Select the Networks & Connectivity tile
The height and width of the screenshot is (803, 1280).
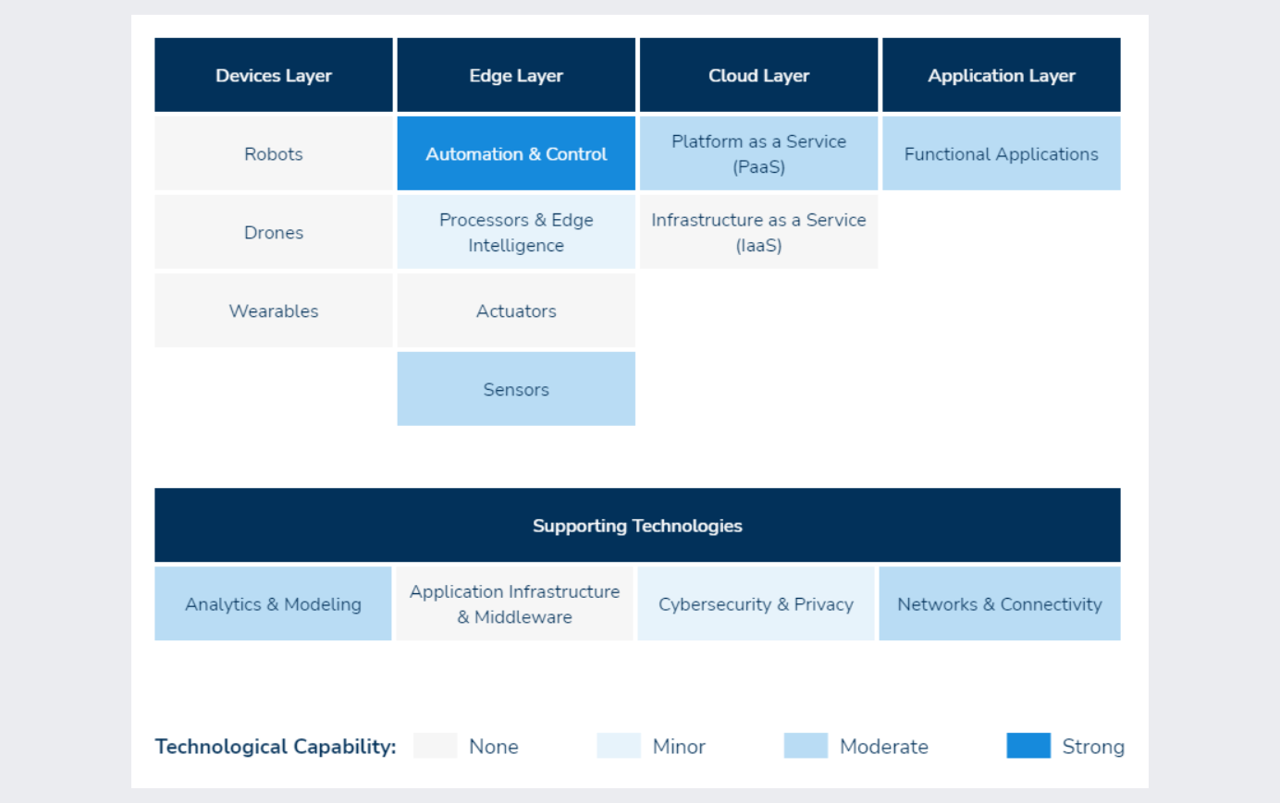[x=999, y=604]
